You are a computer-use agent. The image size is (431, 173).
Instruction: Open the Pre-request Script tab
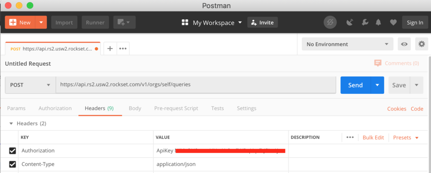176,108
